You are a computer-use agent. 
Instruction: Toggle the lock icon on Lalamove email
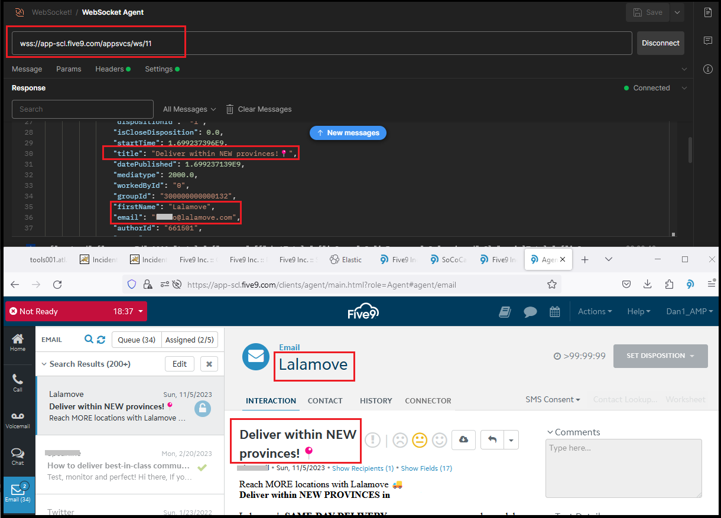coord(203,409)
